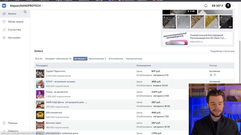Click 'сегодня в 18:40' publication time
The image size is (241, 135).
(x=162, y=106)
